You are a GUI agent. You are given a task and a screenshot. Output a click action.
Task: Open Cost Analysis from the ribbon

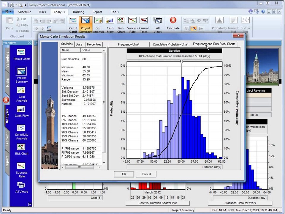(x=98, y=25)
